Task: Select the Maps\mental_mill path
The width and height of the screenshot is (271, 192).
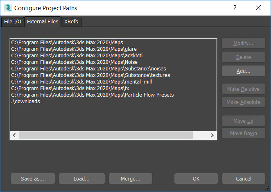Action: pos(75,81)
